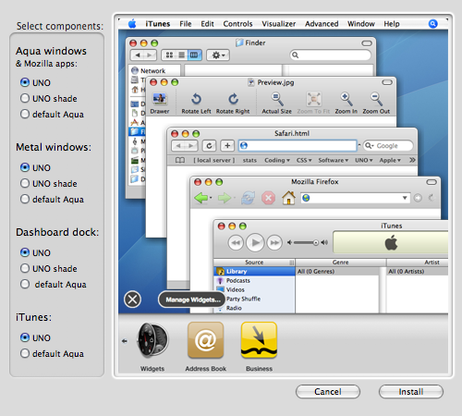Click the Safari address field

298,145
